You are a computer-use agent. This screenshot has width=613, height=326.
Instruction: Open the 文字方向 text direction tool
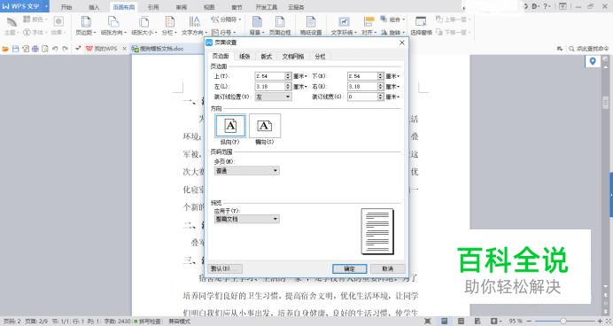point(193,26)
